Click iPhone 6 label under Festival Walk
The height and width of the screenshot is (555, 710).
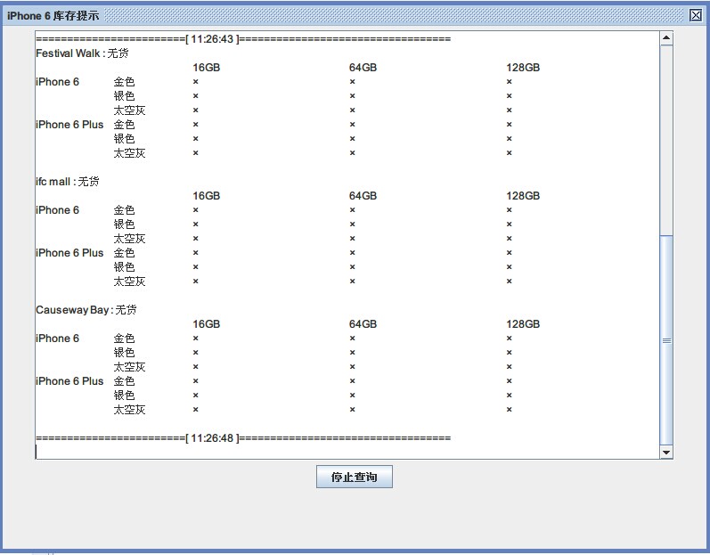pos(58,82)
